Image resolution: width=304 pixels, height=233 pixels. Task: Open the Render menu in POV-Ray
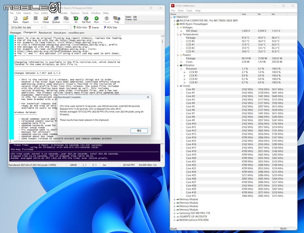point(64,13)
